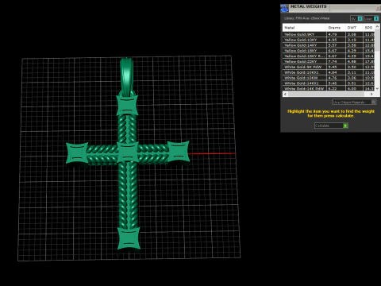Select the Yellow Gold:10KY row
This screenshot has height=286, width=381.
click(329, 40)
